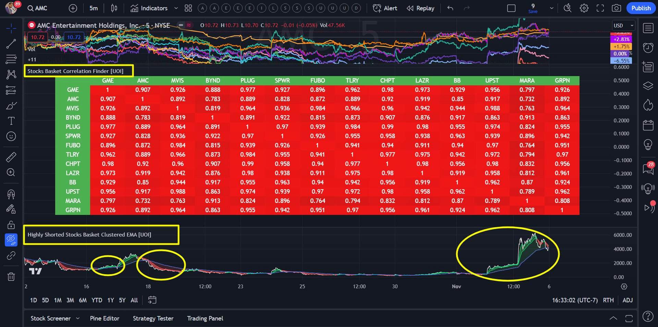
Task: Start bar Replay mode
Action: 421,8
